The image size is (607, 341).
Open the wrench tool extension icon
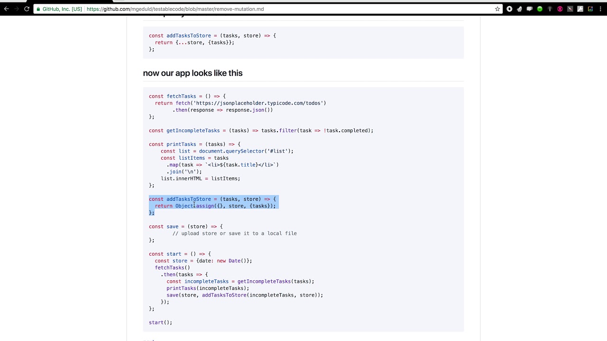[x=580, y=9]
